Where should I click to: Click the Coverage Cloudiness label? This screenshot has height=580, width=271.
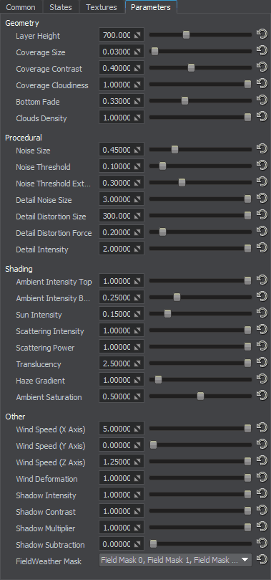pyautogui.click(x=52, y=85)
